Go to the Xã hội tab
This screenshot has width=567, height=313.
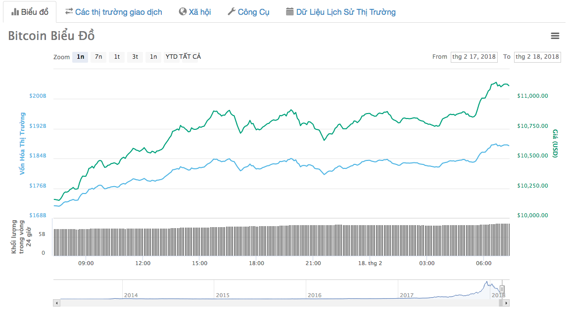195,12
